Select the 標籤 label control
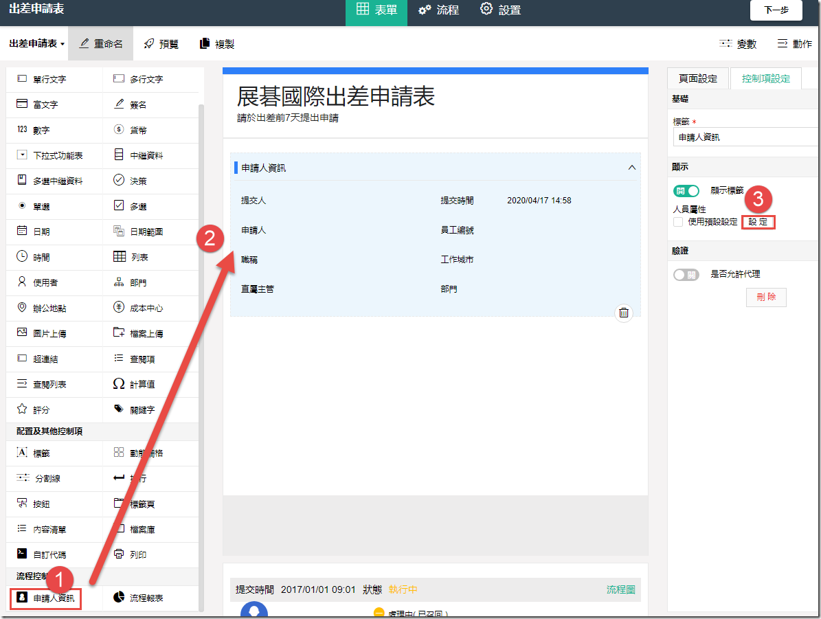The width and height of the screenshot is (821, 619). 54,453
